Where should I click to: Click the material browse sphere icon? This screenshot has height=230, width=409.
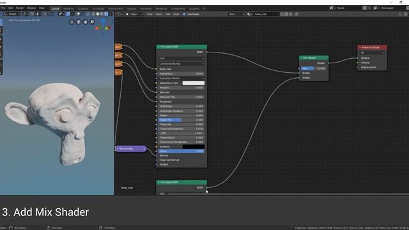(250, 14)
